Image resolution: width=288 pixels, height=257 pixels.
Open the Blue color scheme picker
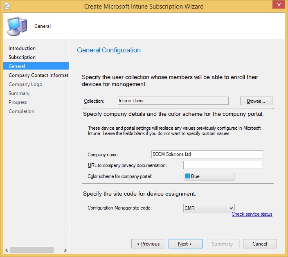(209, 176)
